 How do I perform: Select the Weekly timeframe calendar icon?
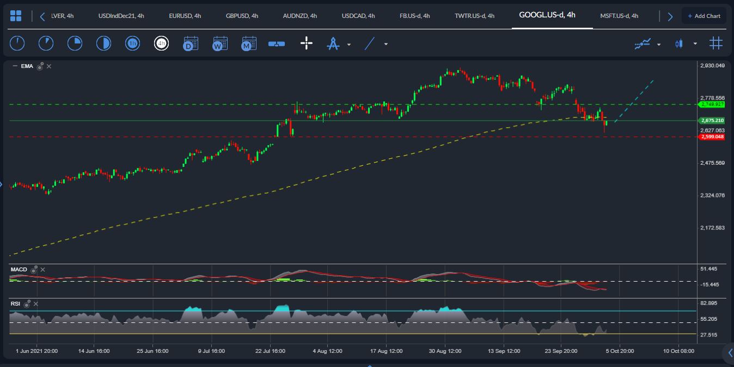point(219,43)
